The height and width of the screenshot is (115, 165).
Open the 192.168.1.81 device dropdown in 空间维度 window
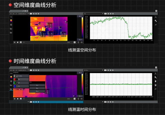pos(28,14)
